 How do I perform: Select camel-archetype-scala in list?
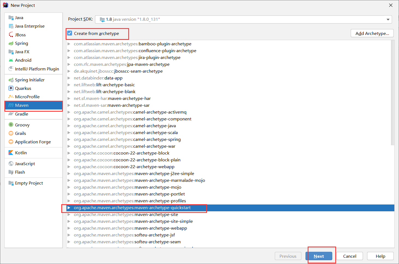pyautogui.click(x=230, y=133)
